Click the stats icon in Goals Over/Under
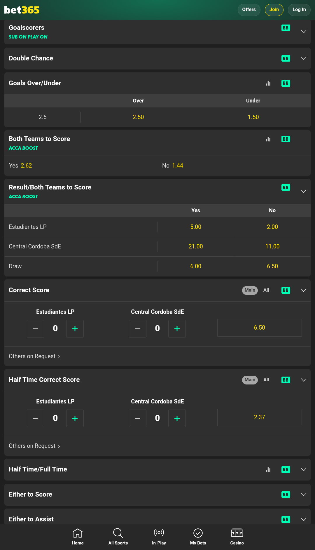 point(268,83)
